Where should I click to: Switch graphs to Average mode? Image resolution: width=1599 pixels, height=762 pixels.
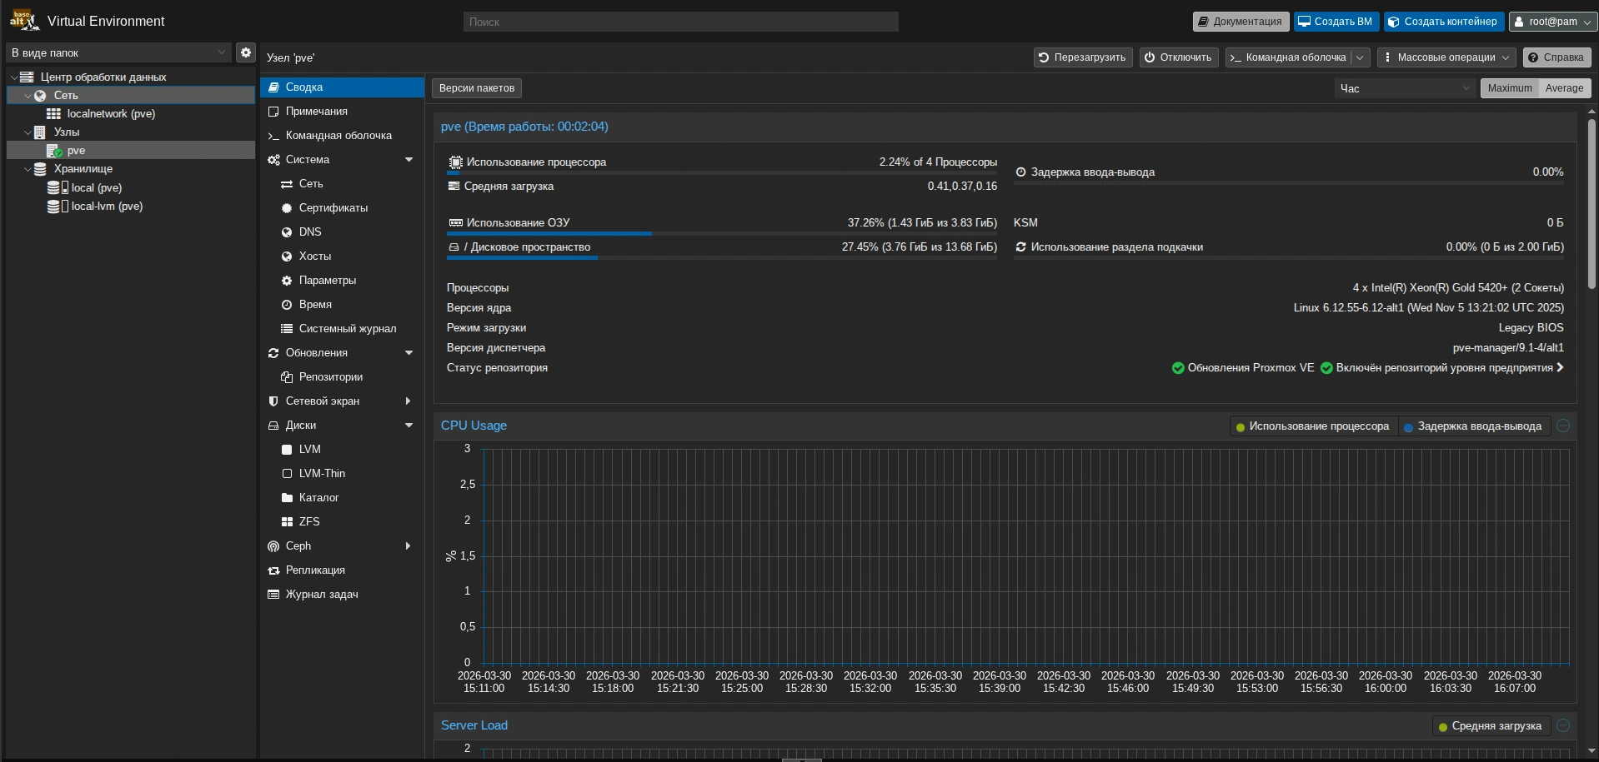click(1564, 88)
